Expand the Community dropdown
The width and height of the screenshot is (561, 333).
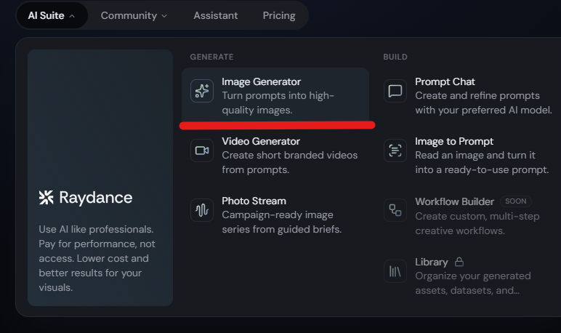point(134,16)
